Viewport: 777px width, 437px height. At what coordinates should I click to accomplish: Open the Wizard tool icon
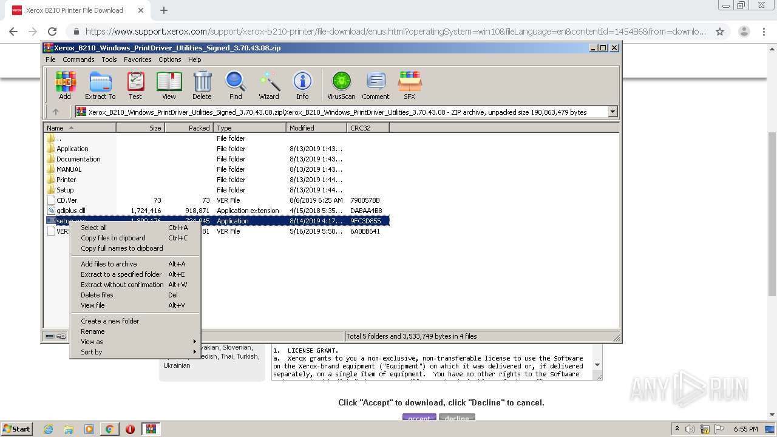(x=269, y=85)
